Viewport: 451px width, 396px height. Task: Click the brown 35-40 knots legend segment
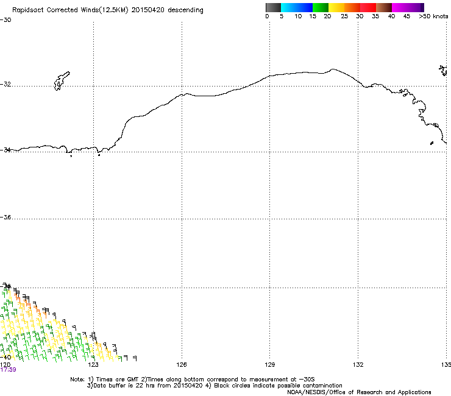click(x=384, y=7)
